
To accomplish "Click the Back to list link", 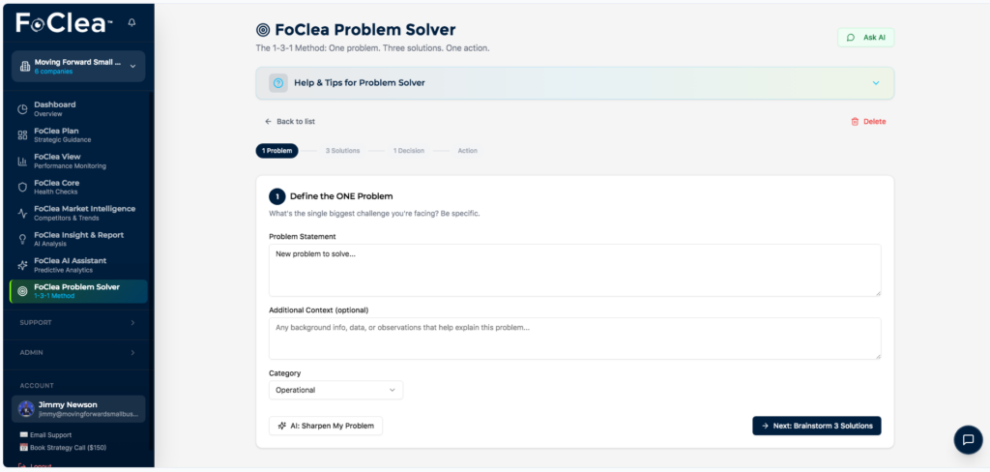I will (290, 122).
